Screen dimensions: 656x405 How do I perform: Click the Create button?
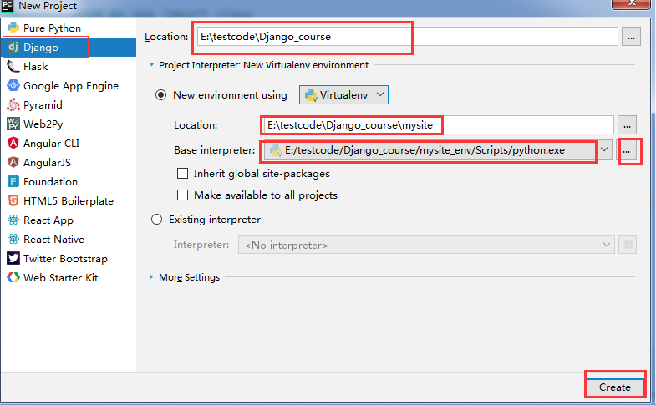coord(615,387)
